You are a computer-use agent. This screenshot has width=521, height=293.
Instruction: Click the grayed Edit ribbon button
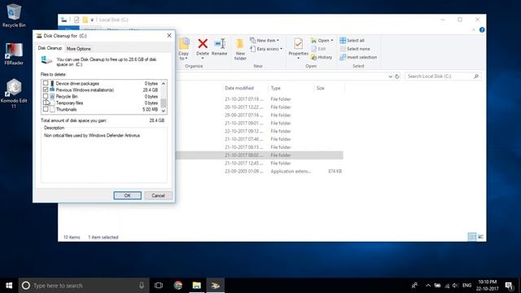[318, 49]
